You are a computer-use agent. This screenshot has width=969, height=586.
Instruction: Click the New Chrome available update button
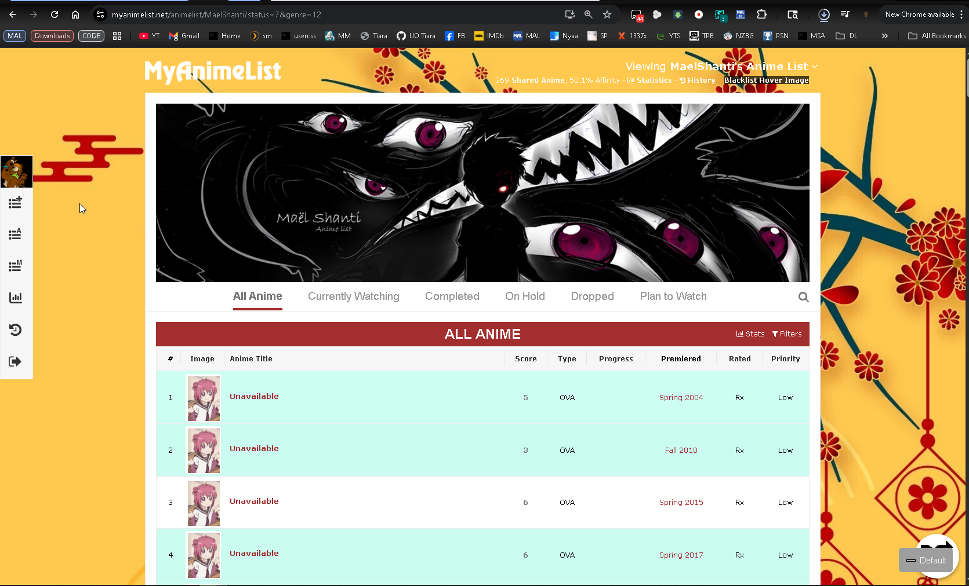click(x=920, y=14)
